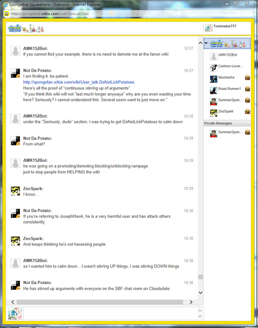Image resolution: width=258 pixels, height=328 pixels.
Task: Click Cartoon Lover name in user list
Action: point(231,66)
